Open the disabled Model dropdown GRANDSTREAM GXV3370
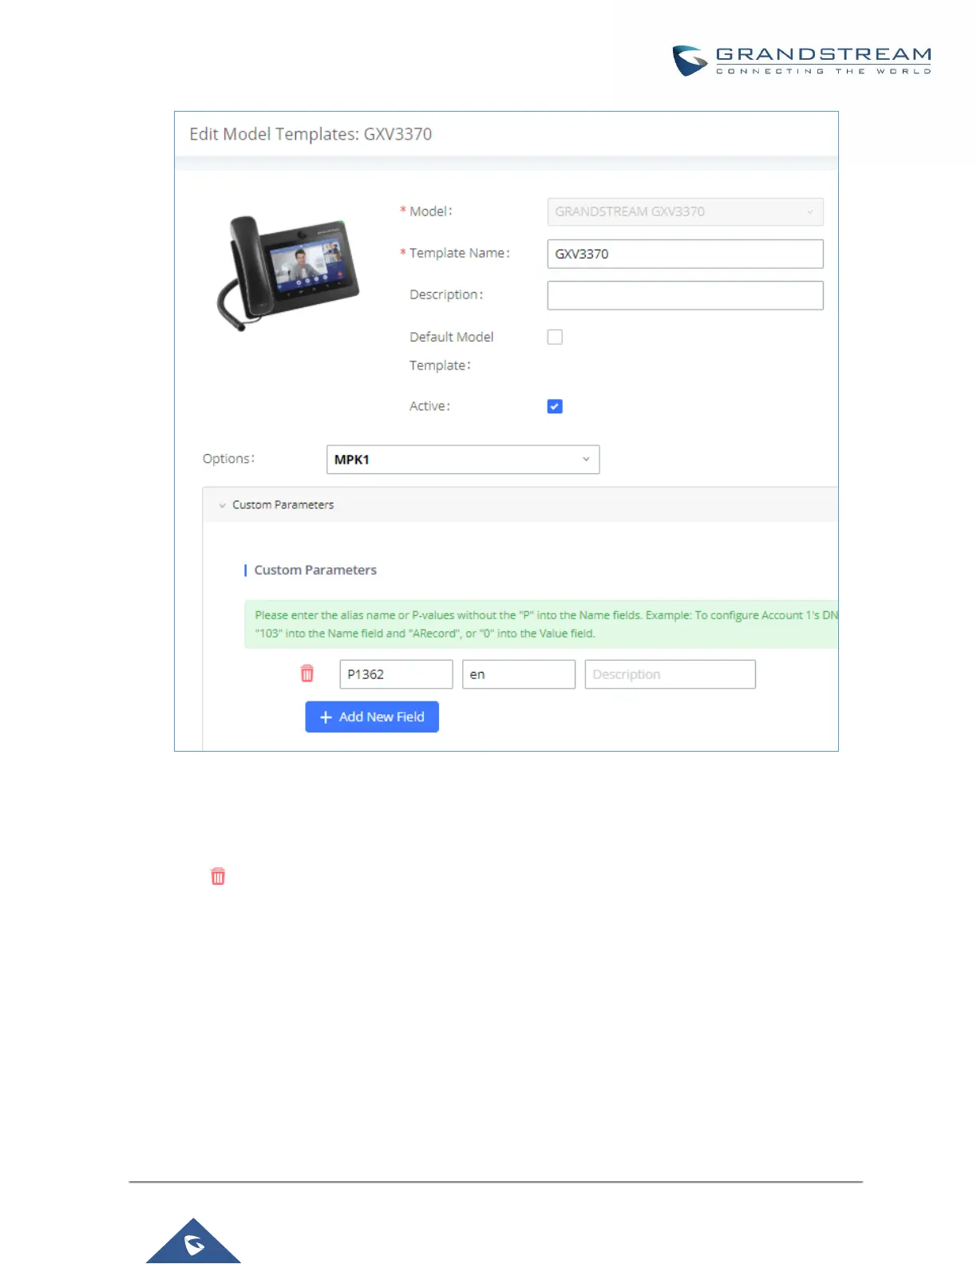The image size is (977, 1264). 685,211
